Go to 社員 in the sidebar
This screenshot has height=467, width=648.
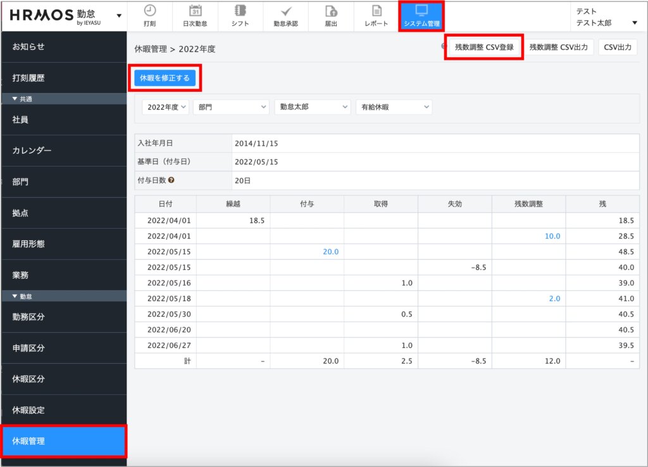tap(63, 119)
